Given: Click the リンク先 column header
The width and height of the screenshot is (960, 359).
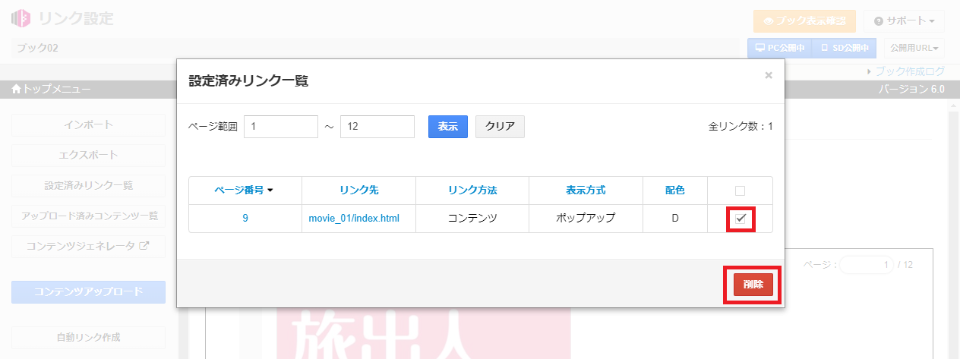Looking at the screenshot, I should pos(358,191).
